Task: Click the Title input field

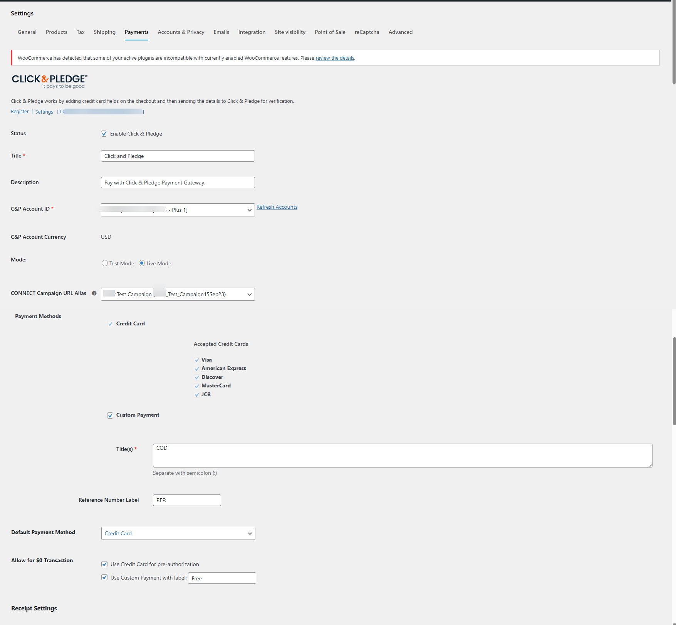Action: click(178, 156)
